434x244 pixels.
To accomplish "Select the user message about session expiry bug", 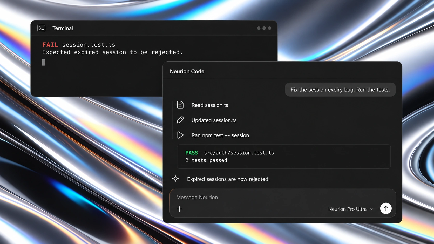I will tap(340, 90).
